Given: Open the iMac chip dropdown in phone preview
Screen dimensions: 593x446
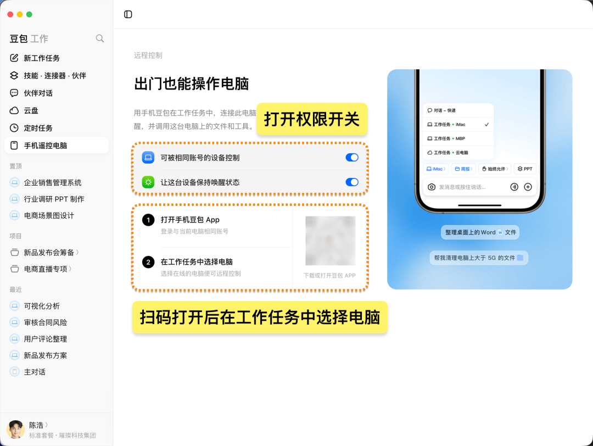Looking at the screenshot, I should (x=435, y=169).
